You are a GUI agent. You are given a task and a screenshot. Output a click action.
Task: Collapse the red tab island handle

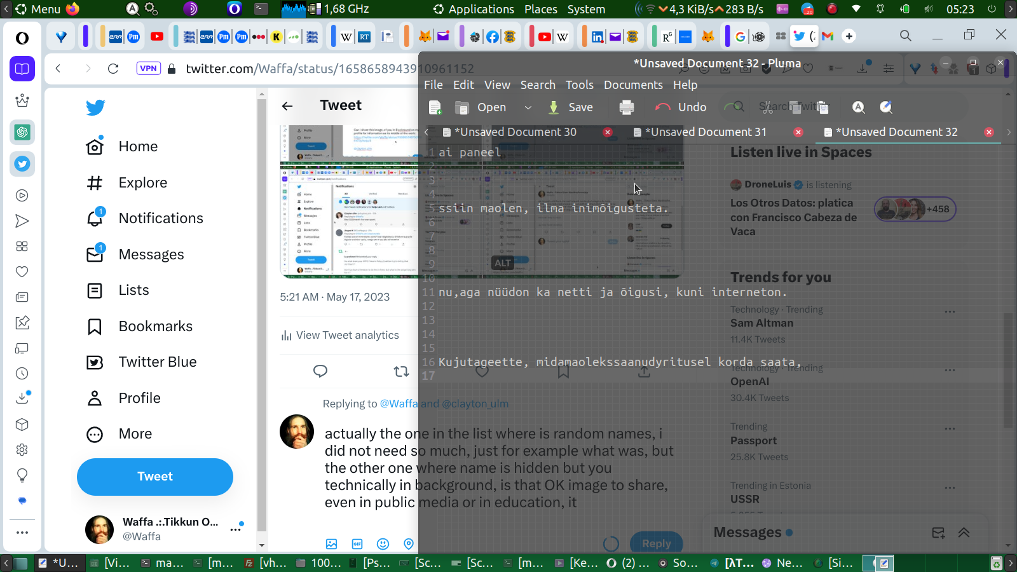click(x=531, y=36)
